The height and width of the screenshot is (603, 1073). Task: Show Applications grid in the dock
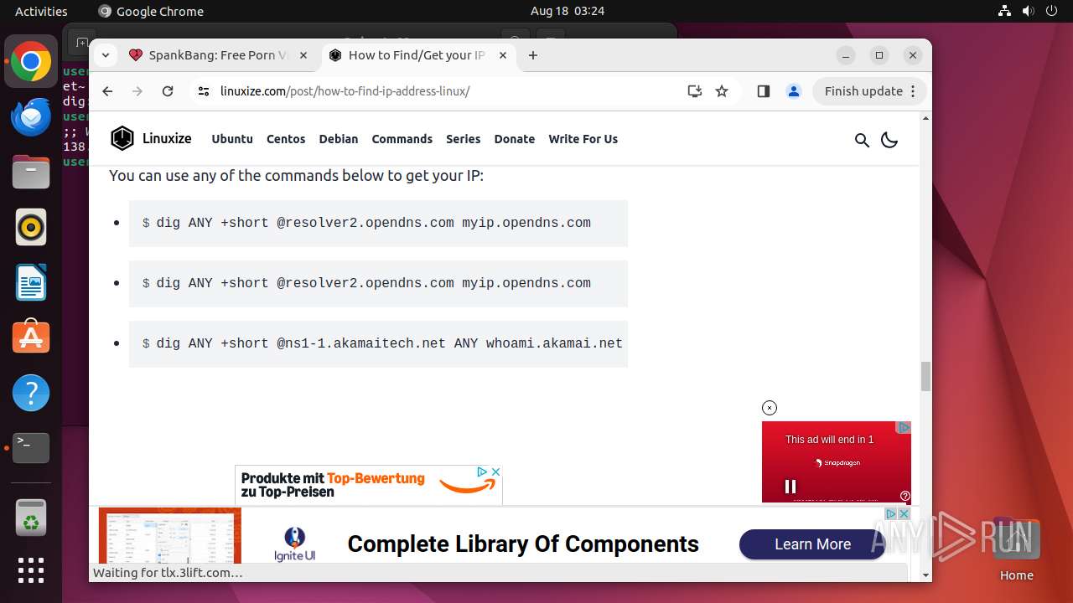pyautogui.click(x=31, y=570)
